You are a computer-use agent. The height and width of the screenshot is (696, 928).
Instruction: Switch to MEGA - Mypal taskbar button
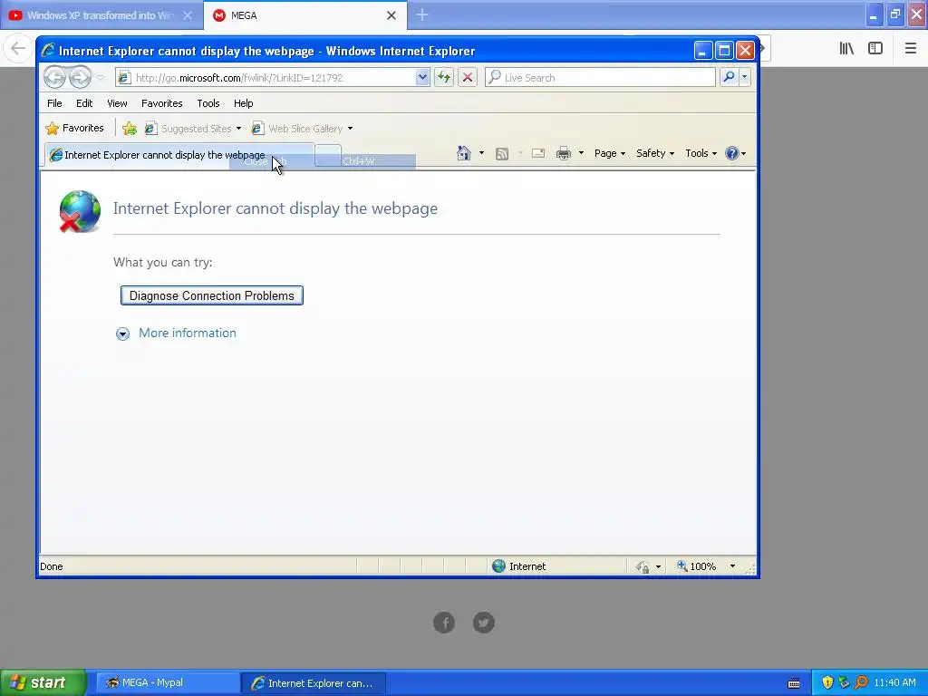(168, 683)
